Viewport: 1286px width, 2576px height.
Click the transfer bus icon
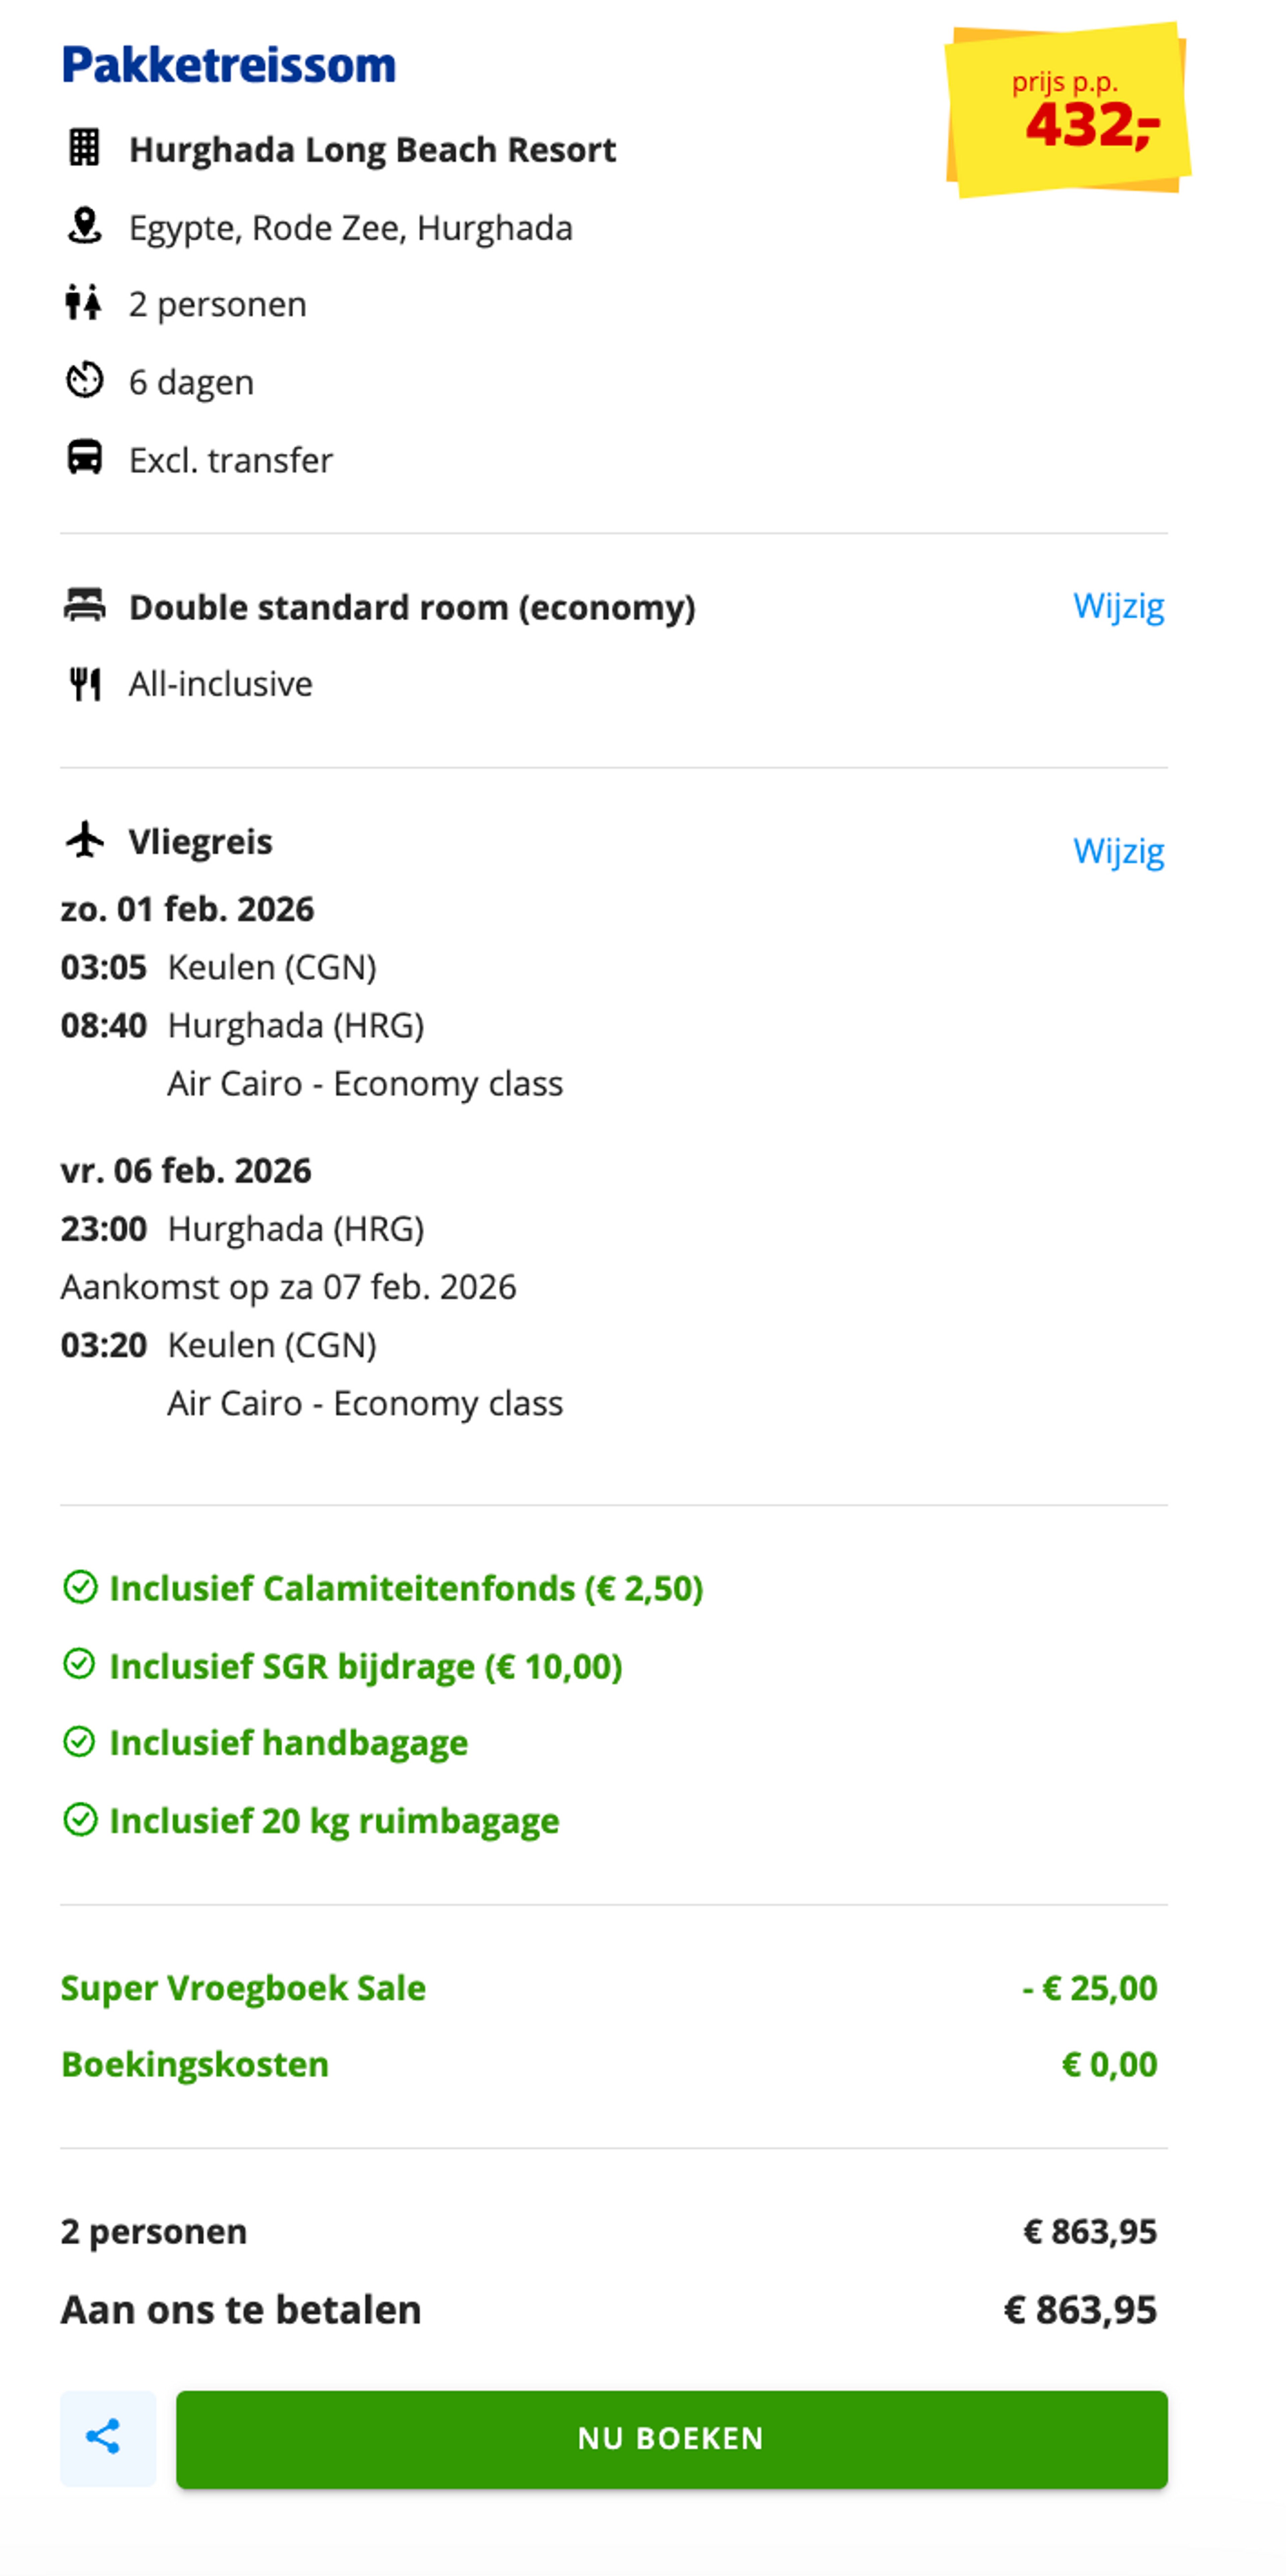click(84, 458)
